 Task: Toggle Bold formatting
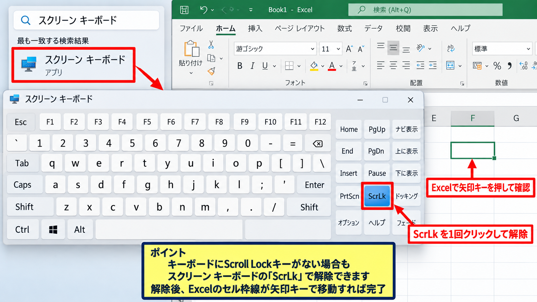(240, 66)
